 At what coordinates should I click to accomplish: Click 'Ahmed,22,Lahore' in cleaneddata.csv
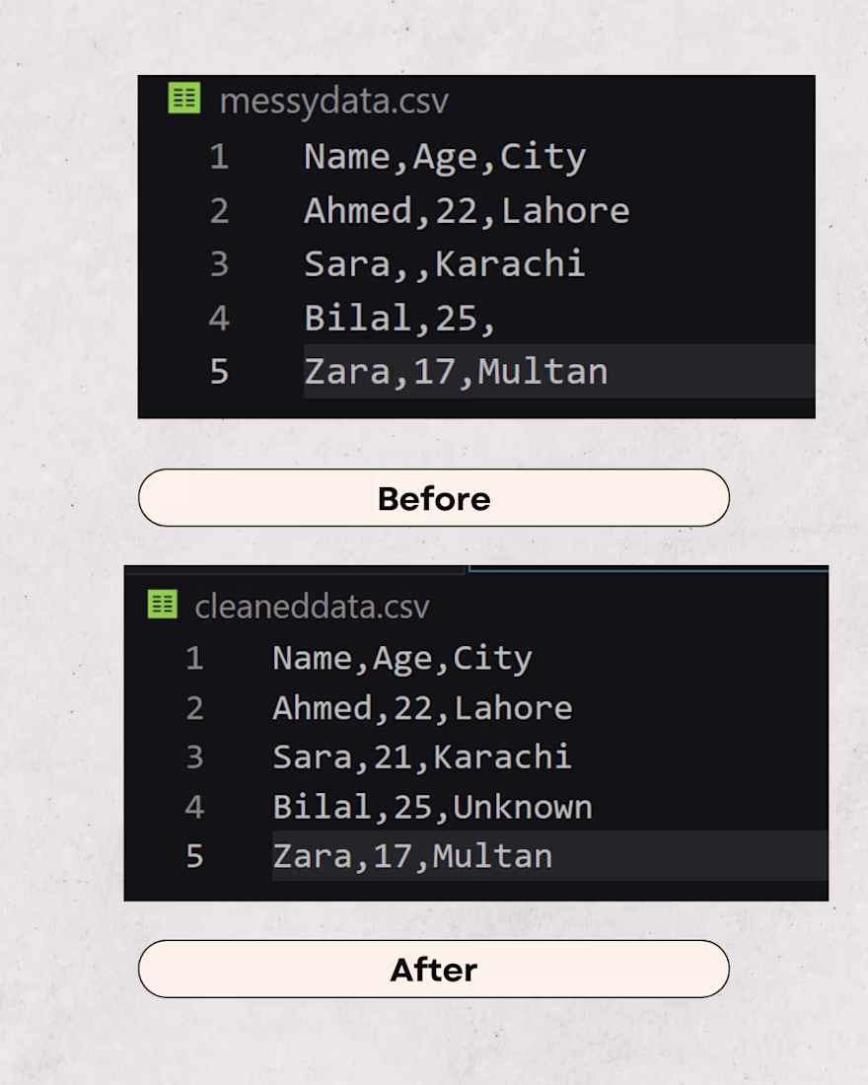[x=422, y=708]
